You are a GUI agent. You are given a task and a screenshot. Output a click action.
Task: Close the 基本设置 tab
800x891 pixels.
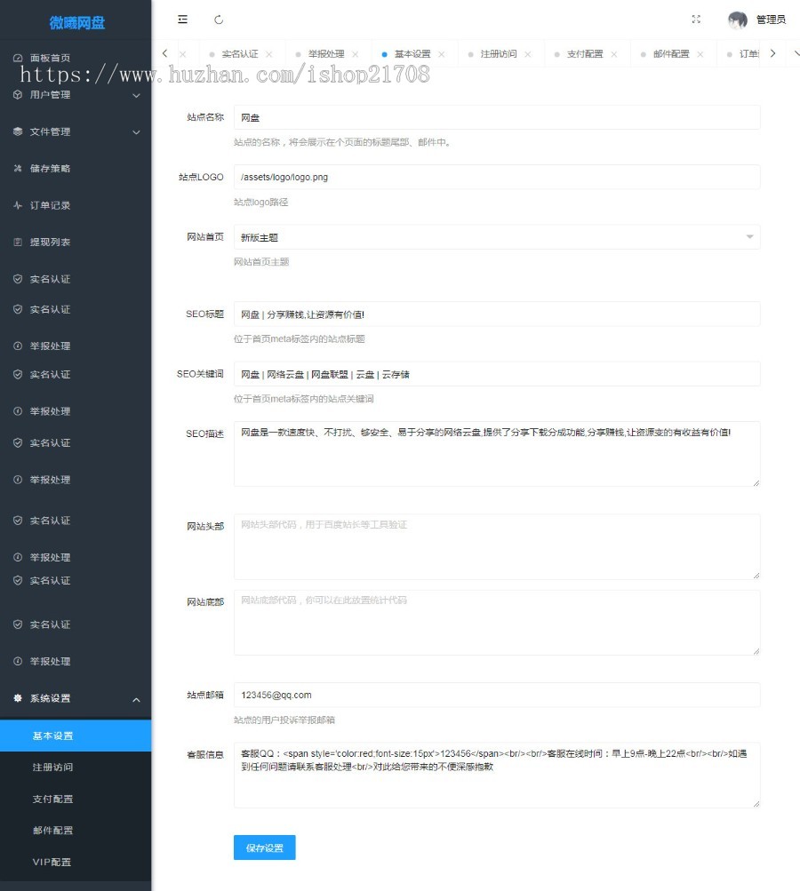point(442,54)
